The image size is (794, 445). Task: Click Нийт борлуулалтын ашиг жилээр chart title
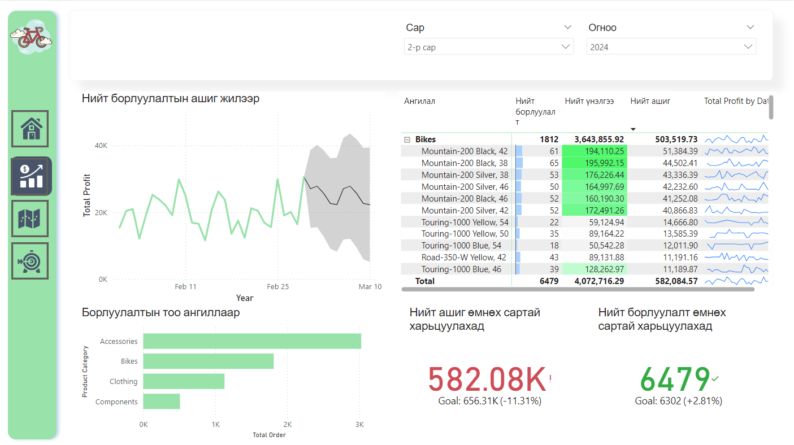coord(171,98)
